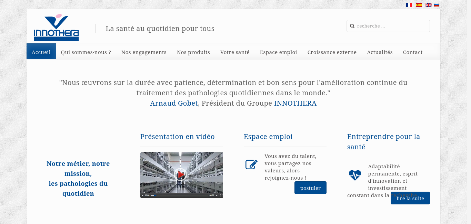Seek on the video progress bar
471x224 pixels.
coord(180,195)
